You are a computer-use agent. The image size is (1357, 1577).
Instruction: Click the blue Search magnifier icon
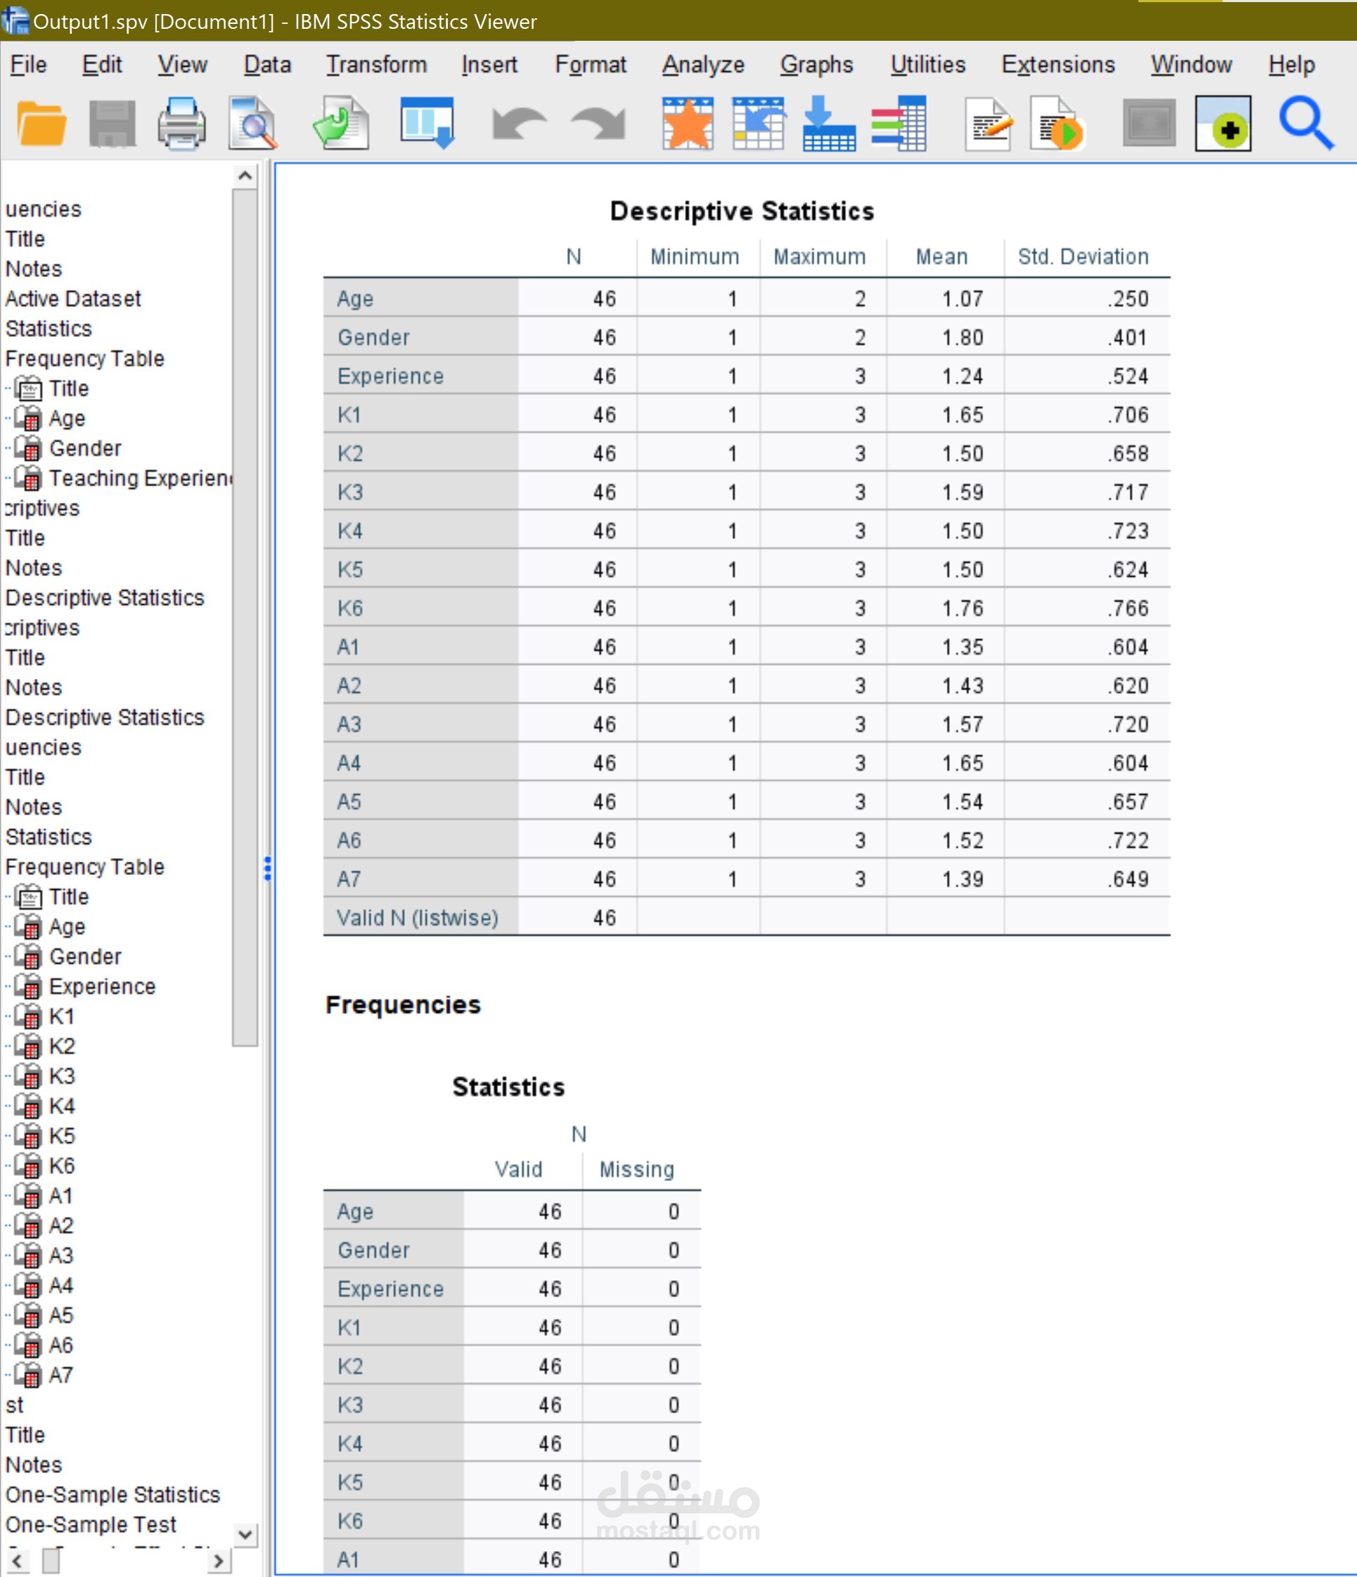tap(1305, 123)
